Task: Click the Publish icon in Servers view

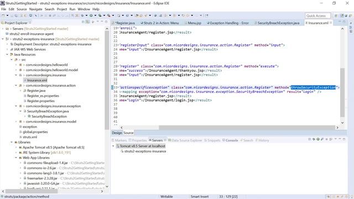Action: (x=331, y=139)
